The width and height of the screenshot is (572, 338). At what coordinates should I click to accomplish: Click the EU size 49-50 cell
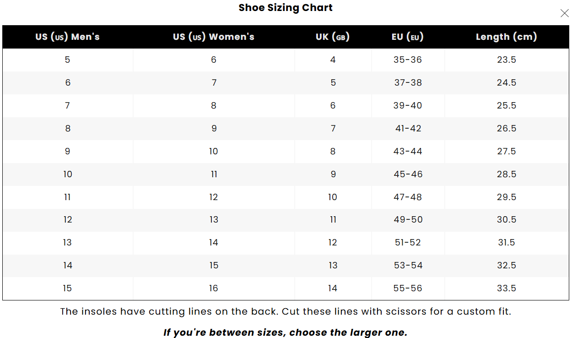[x=408, y=219]
